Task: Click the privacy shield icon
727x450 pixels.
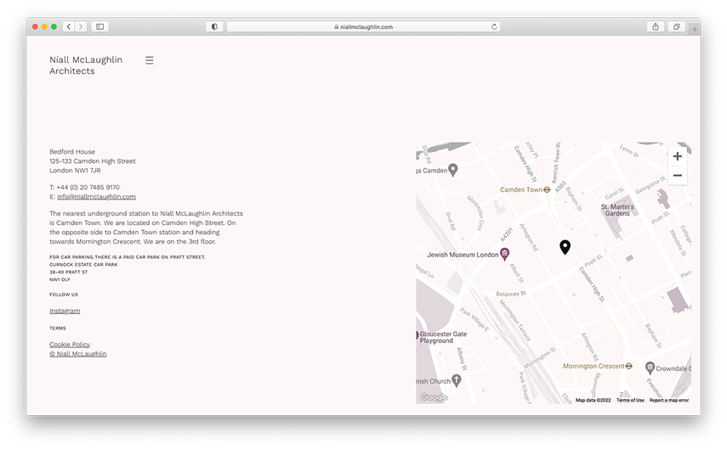Action: click(214, 27)
